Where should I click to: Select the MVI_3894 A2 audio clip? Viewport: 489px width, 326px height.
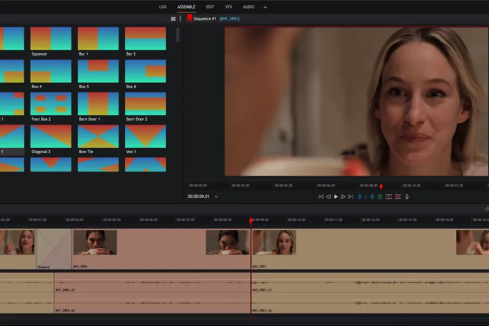153,303
